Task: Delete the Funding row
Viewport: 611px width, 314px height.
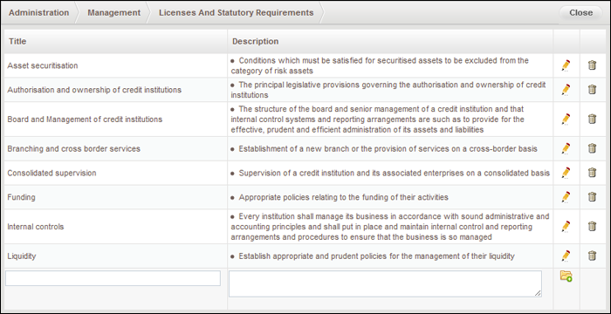Action: 592,197
